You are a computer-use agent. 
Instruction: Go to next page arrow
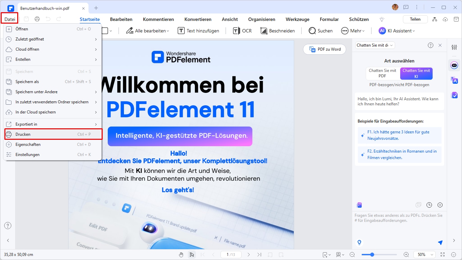[249, 255]
